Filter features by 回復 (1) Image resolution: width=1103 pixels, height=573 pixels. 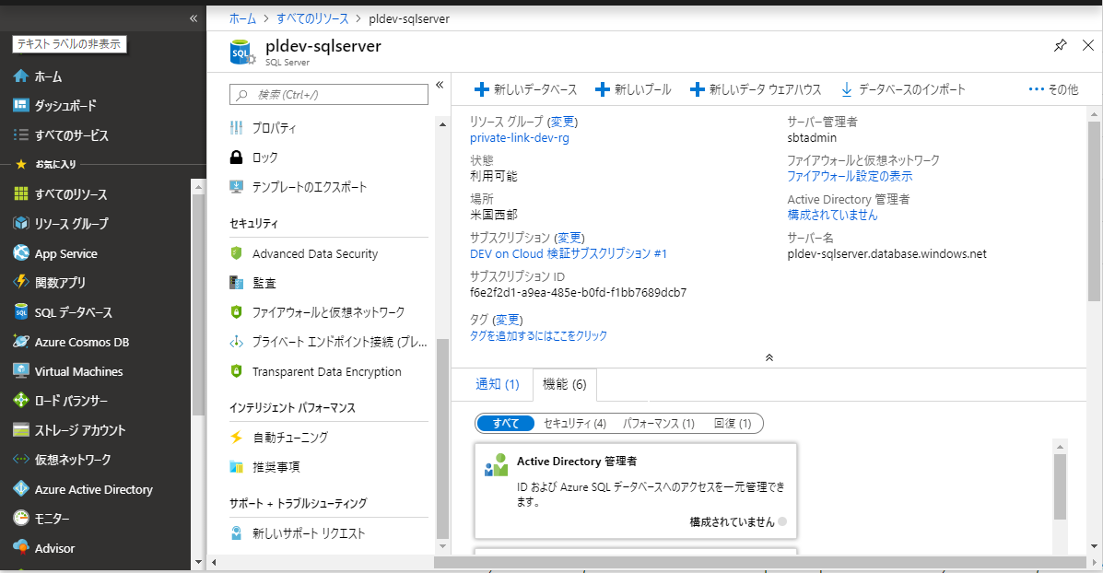pos(733,423)
